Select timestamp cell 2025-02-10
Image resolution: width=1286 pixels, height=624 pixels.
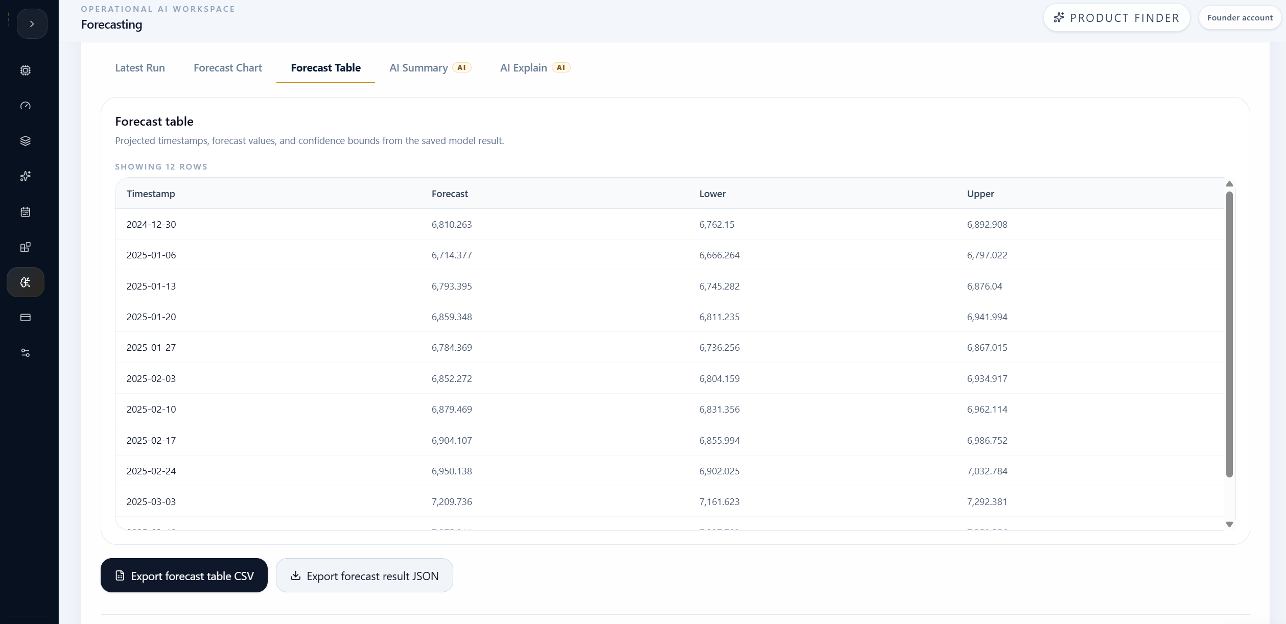point(151,409)
